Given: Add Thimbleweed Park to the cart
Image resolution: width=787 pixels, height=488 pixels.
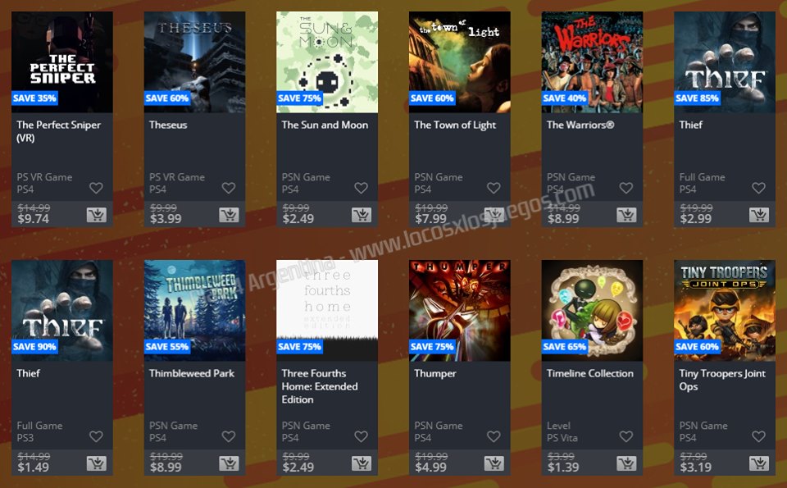Looking at the screenshot, I should tap(229, 463).
